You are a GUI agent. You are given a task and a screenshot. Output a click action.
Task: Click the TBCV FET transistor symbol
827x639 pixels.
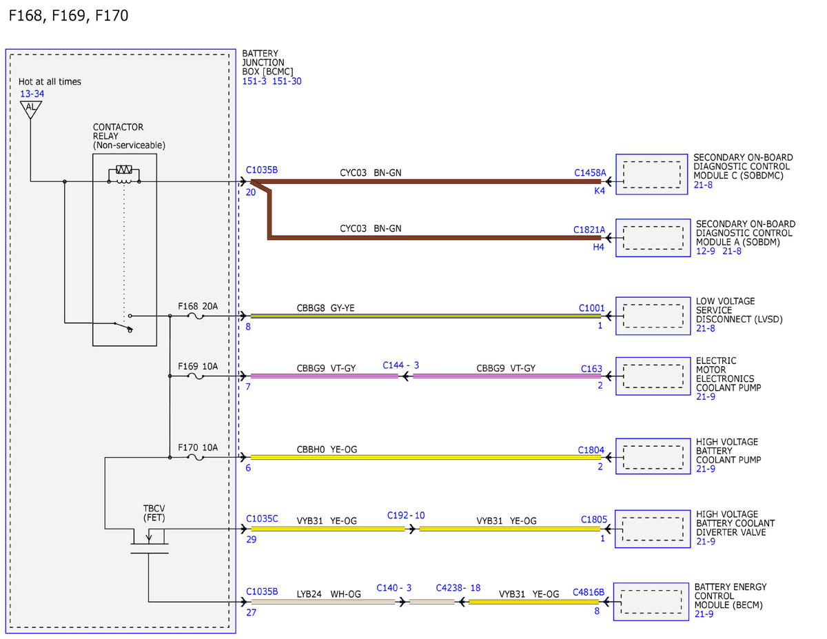149,540
